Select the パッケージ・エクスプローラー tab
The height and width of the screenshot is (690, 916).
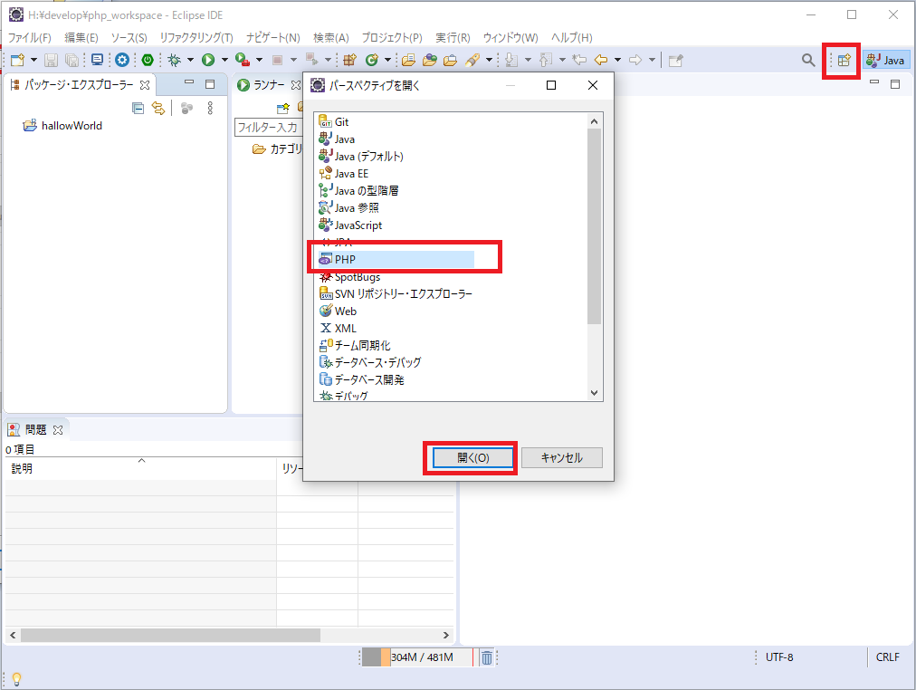click(x=80, y=85)
